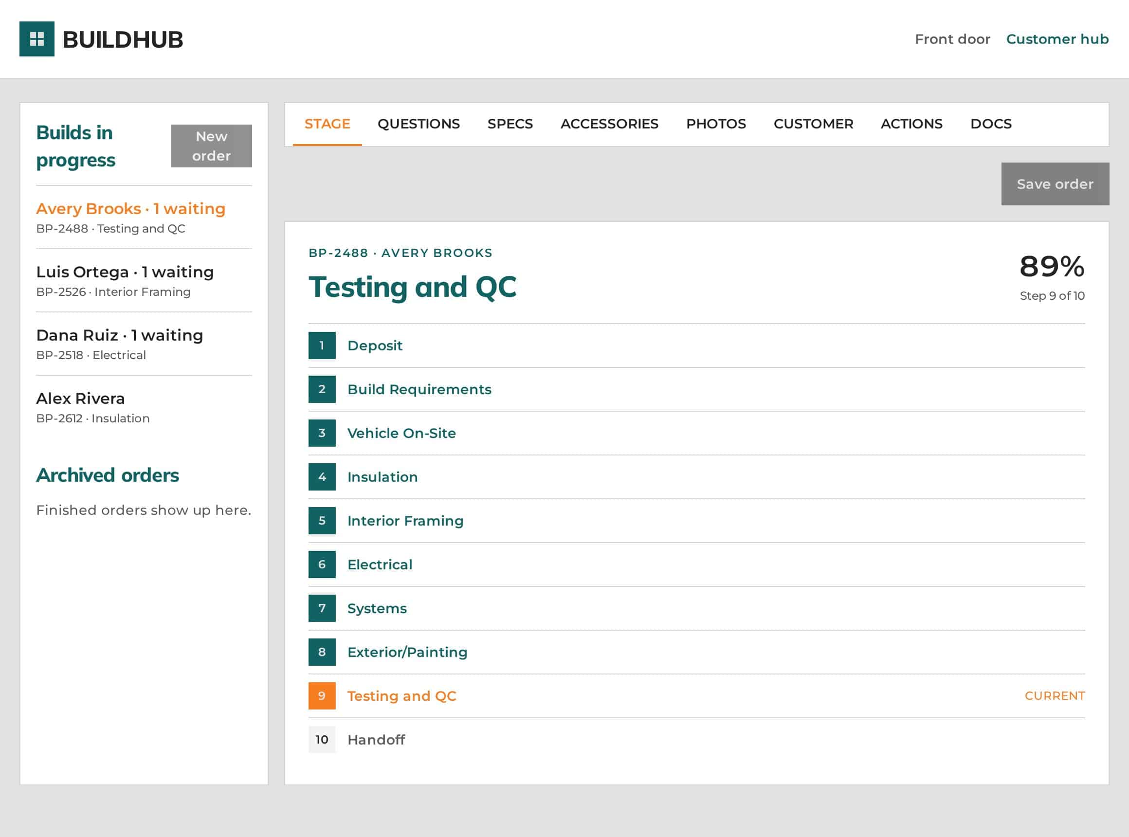1129x837 pixels.
Task: Open the PHOTOS tab
Action: click(715, 124)
